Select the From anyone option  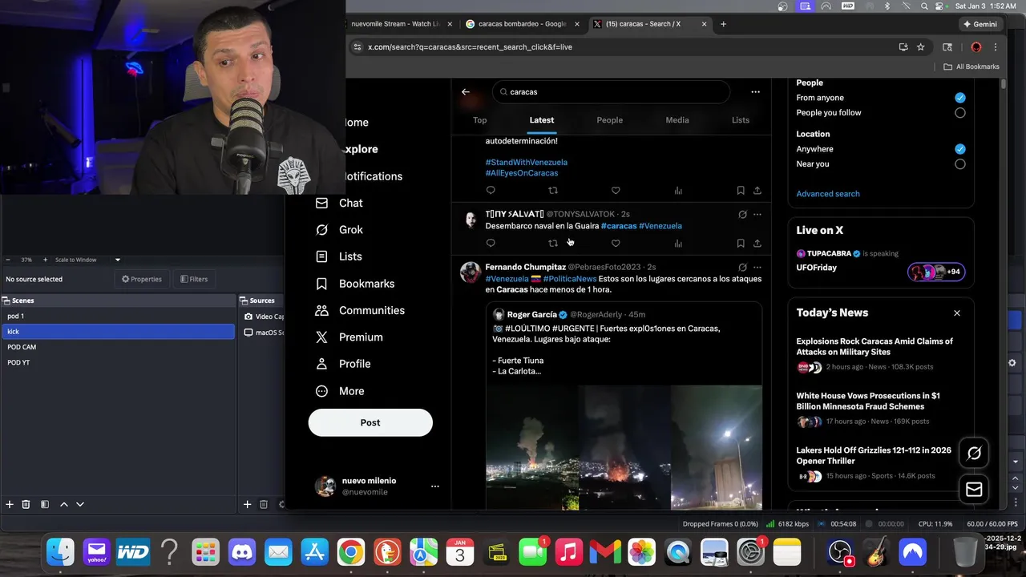pos(959,98)
